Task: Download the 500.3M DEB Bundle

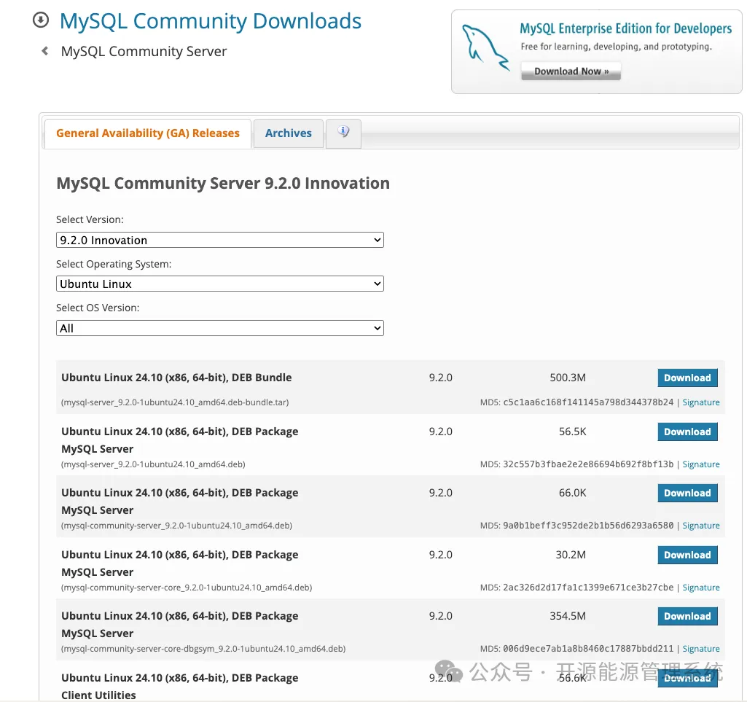Action: point(687,378)
